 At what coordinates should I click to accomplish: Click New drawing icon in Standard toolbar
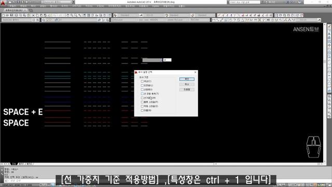coord(4,15)
